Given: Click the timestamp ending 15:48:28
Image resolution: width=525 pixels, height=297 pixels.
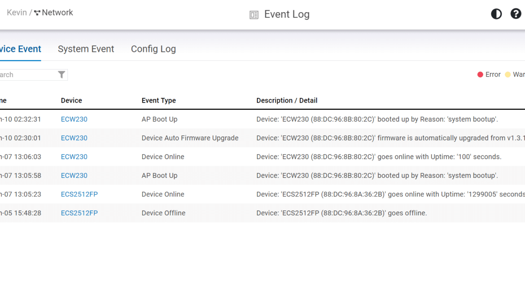Looking at the screenshot, I should 21,213.
